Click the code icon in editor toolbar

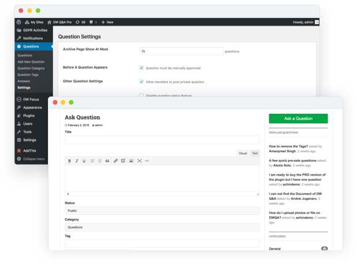click(x=147, y=161)
